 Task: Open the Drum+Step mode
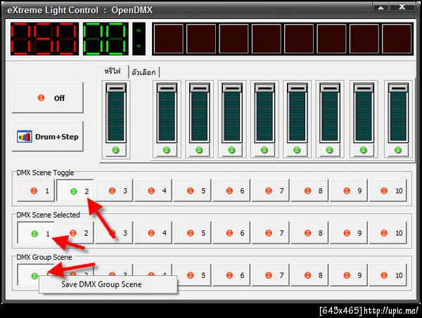(x=48, y=136)
